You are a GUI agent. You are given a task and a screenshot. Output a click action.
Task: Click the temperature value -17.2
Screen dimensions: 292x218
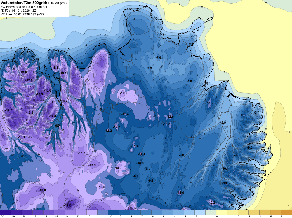point(29,80)
